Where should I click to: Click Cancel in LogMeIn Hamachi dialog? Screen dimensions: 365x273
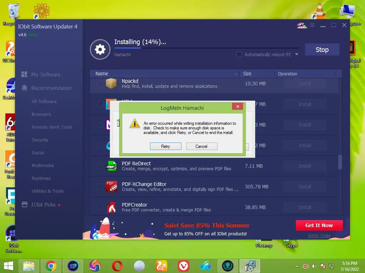202,146
